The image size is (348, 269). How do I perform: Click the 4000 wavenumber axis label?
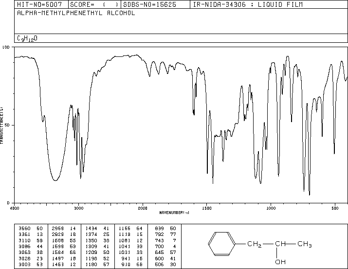[x=15, y=208]
